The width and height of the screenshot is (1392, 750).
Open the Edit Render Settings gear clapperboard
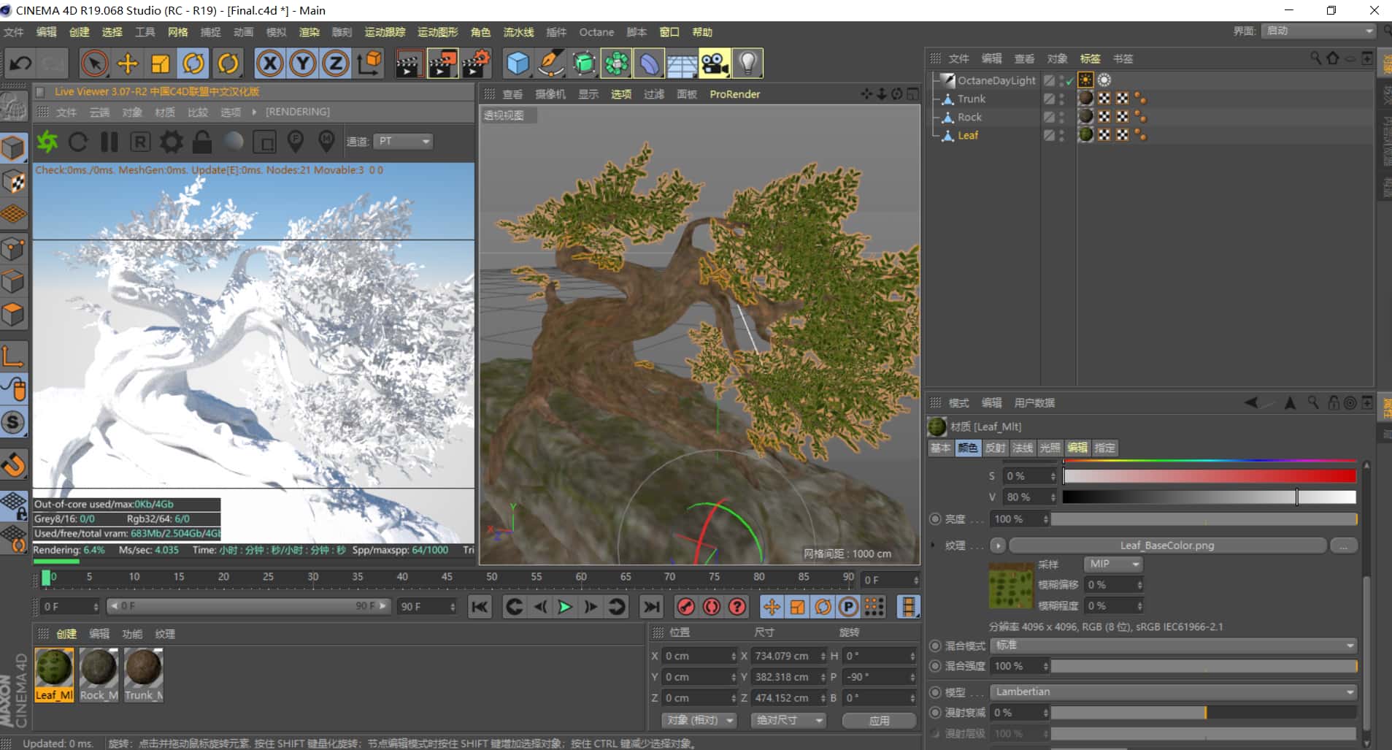(476, 64)
